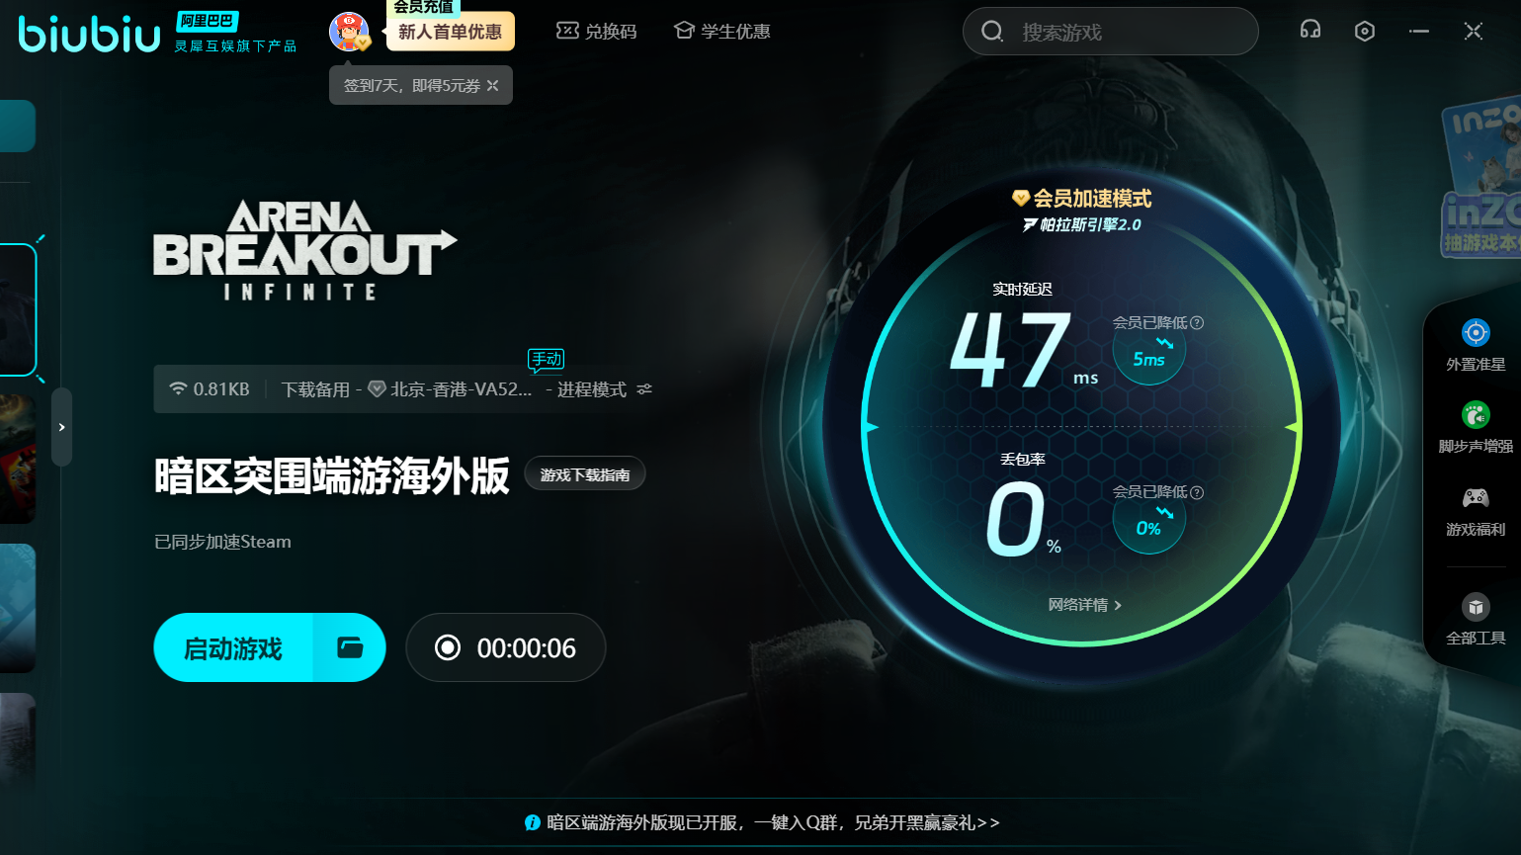
Task: Open the 游戏下载指南 download guide button
Action: [584, 474]
